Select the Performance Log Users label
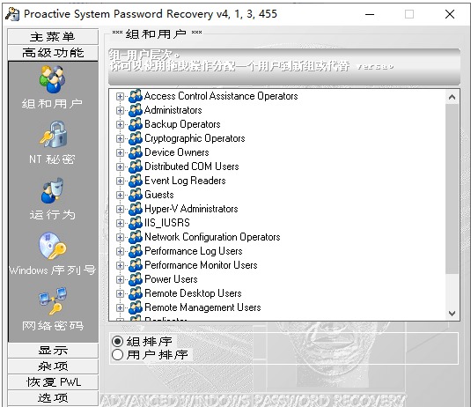 pos(194,251)
